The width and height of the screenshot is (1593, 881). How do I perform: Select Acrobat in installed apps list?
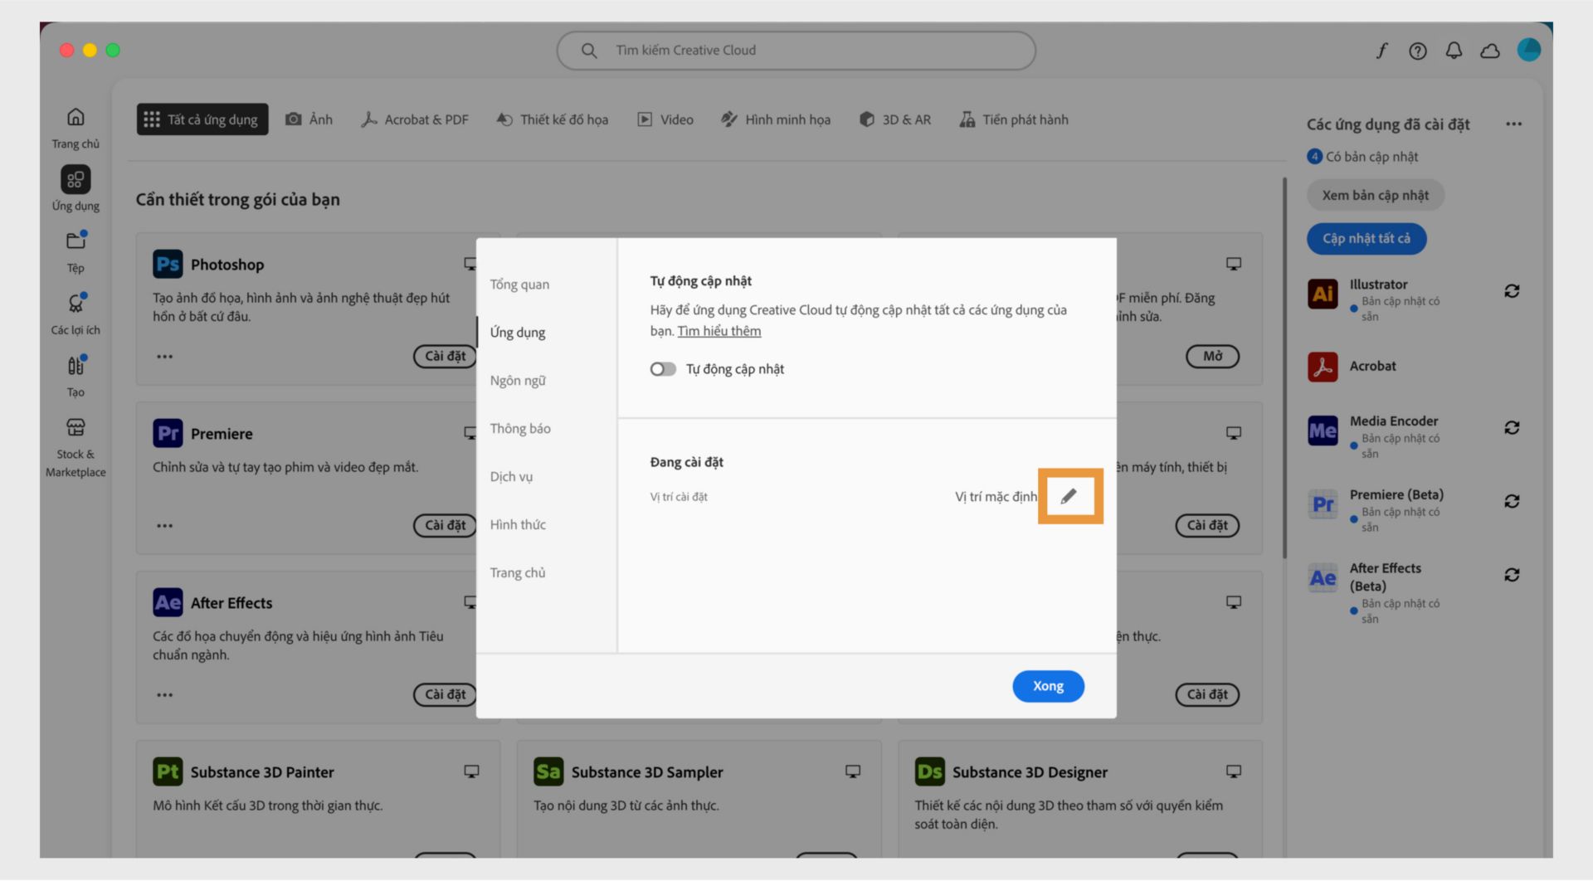click(x=1372, y=366)
